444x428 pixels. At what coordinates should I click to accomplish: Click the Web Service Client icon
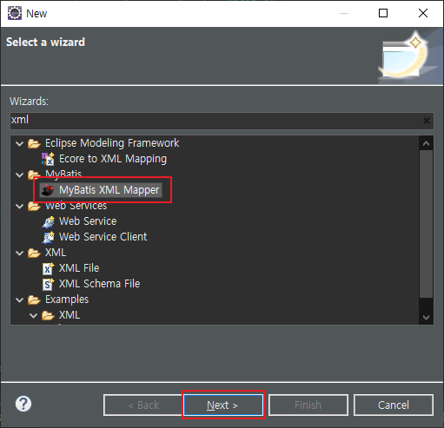coord(48,237)
